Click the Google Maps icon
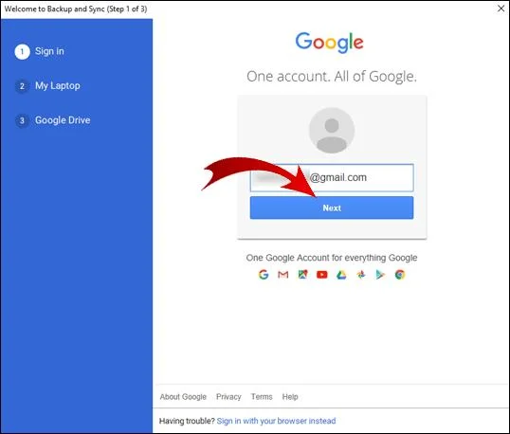This screenshot has height=434, width=510. tap(302, 275)
